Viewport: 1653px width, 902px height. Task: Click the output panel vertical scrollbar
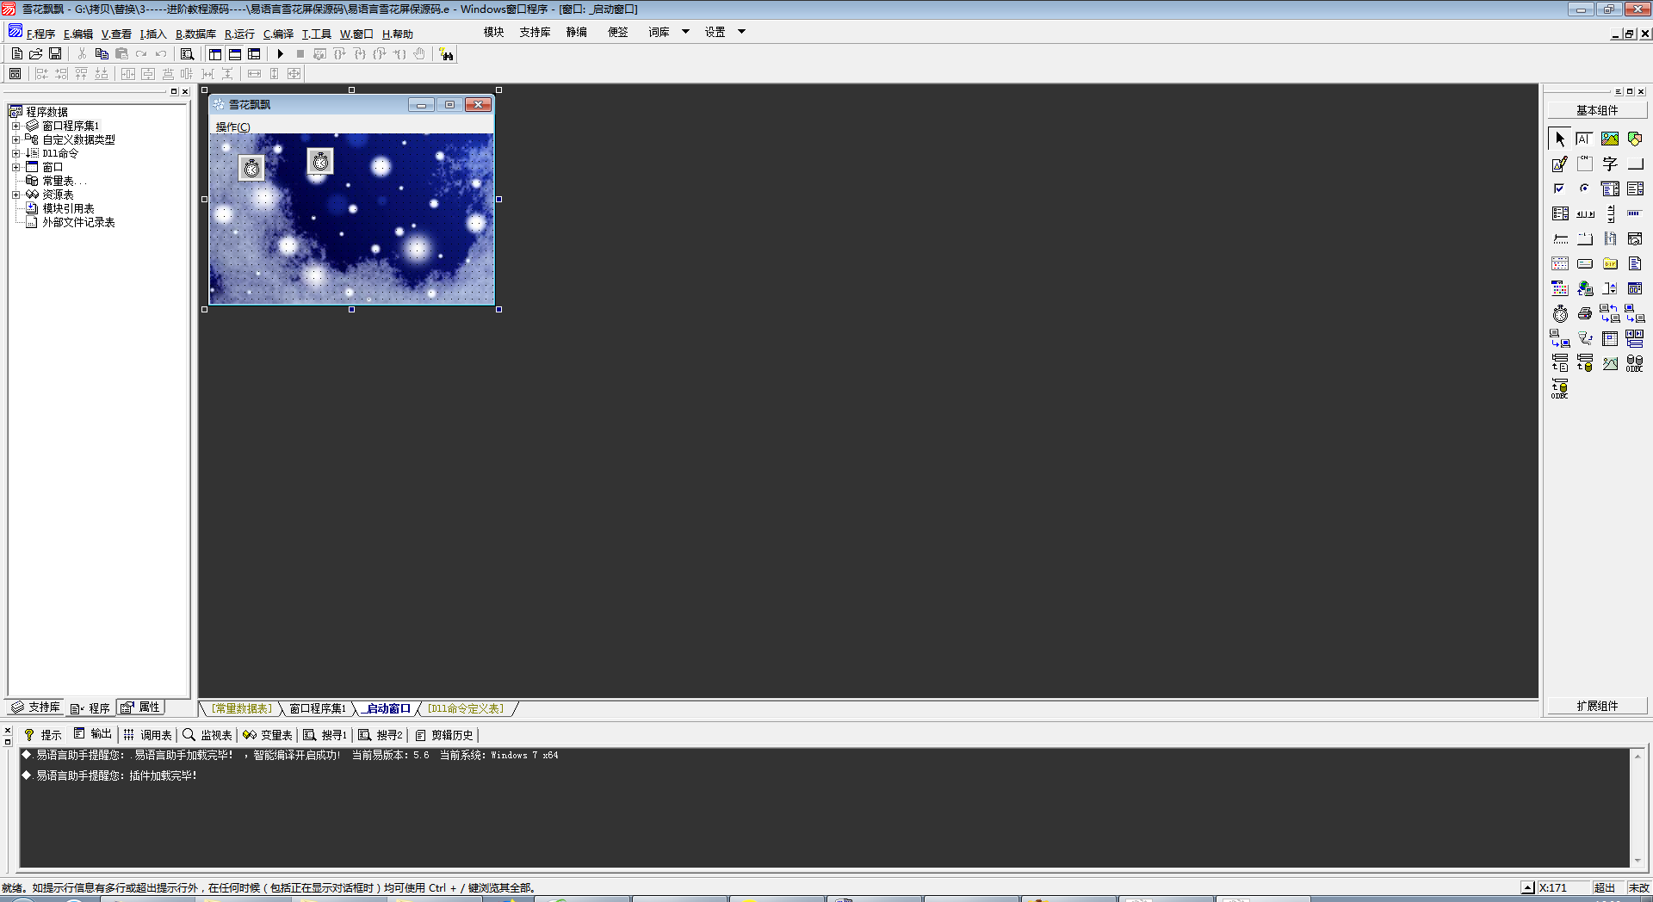1638,808
